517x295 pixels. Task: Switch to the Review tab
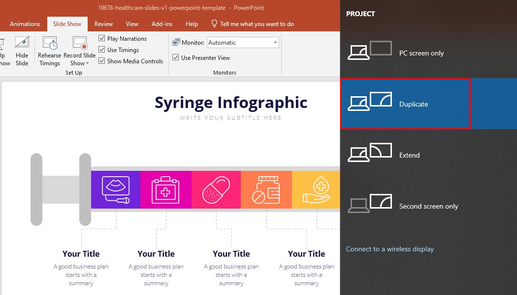(x=103, y=24)
